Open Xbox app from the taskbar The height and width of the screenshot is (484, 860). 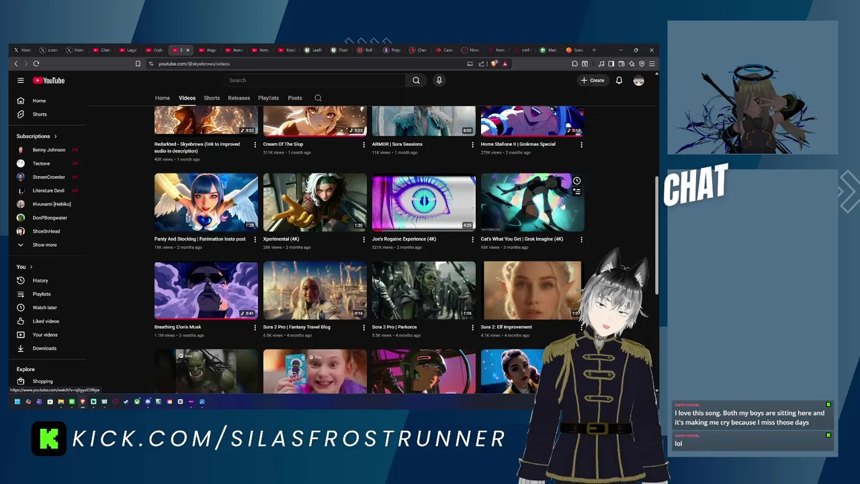pyautogui.click(x=137, y=401)
